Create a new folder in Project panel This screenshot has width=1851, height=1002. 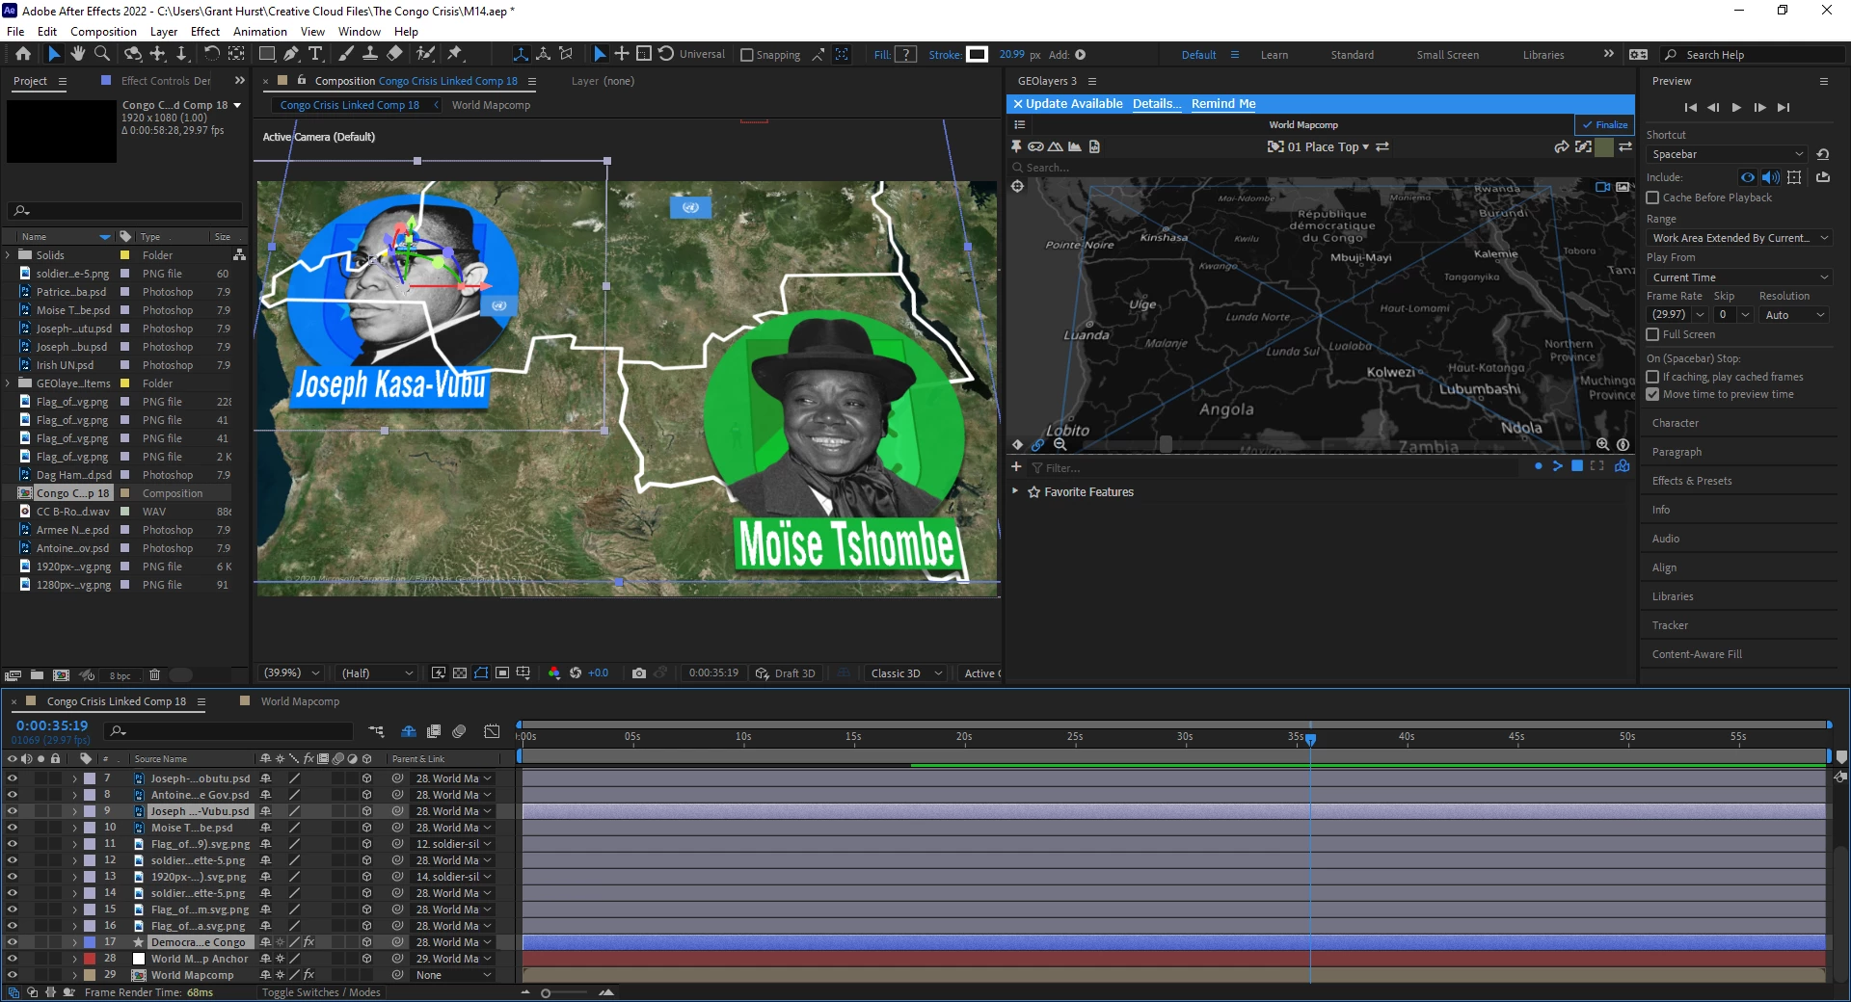point(37,675)
